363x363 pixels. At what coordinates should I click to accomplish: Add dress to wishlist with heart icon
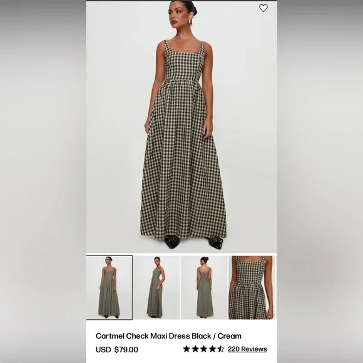(x=263, y=8)
